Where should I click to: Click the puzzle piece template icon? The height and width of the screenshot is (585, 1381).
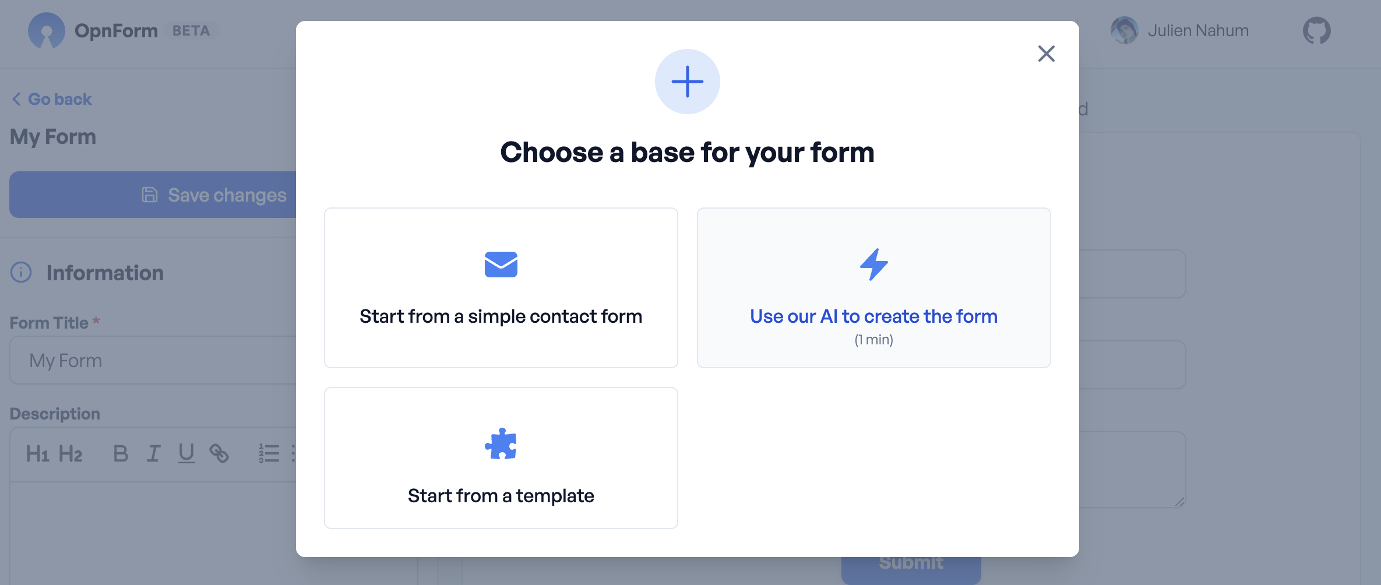[x=501, y=444]
